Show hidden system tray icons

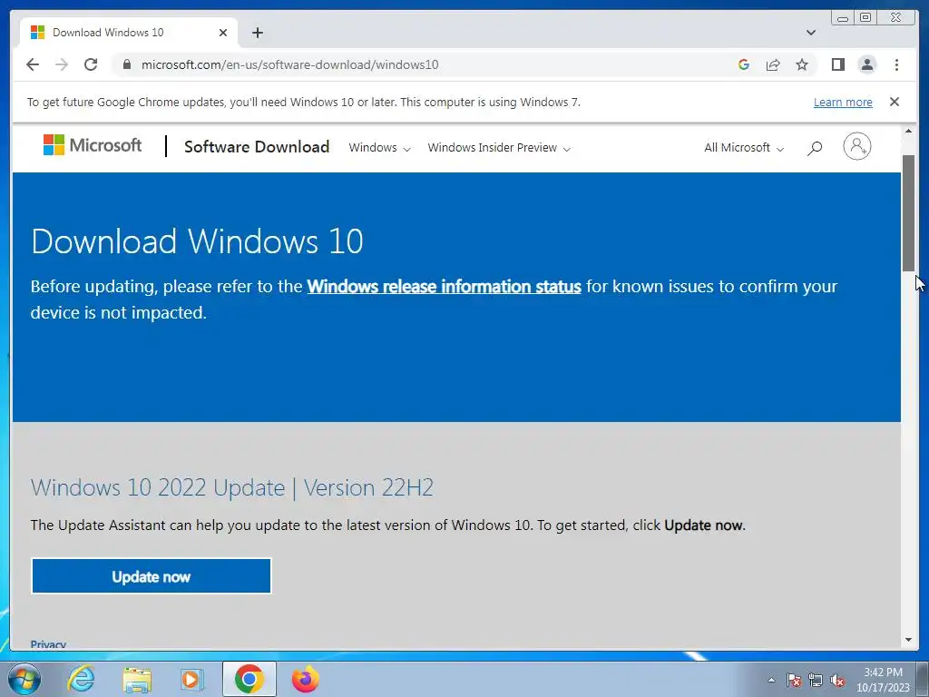[x=771, y=680]
